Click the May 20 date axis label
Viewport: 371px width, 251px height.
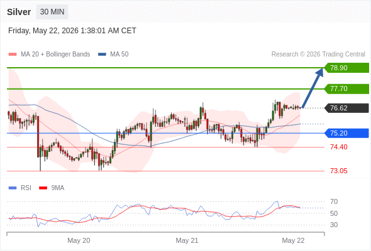(79, 240)
